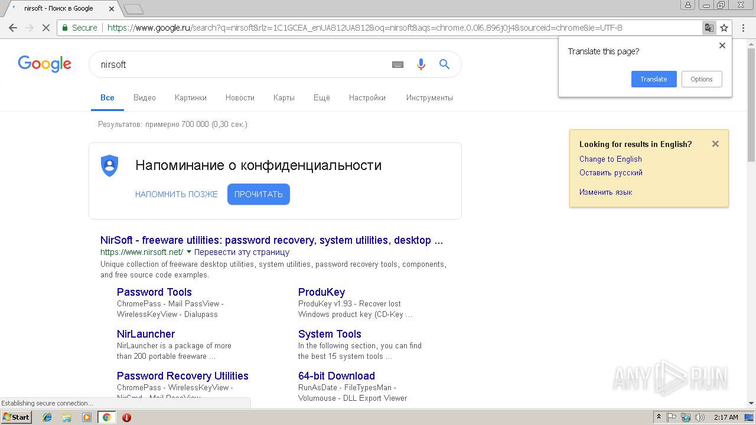Switch to Новости results tab
756x425 pixels.
point(240,98)
